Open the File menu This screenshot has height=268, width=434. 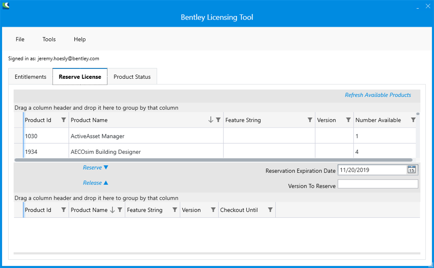(x=20, y=39)
